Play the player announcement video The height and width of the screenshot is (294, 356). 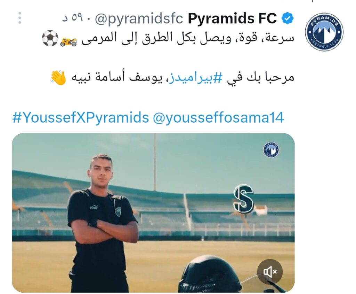pyautogui.click(x=153, y=213)
